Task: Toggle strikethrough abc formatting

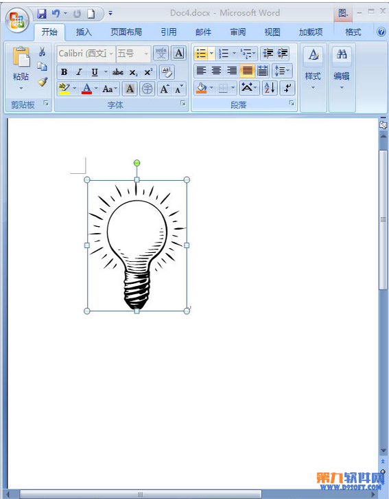Action: [118, 72]
